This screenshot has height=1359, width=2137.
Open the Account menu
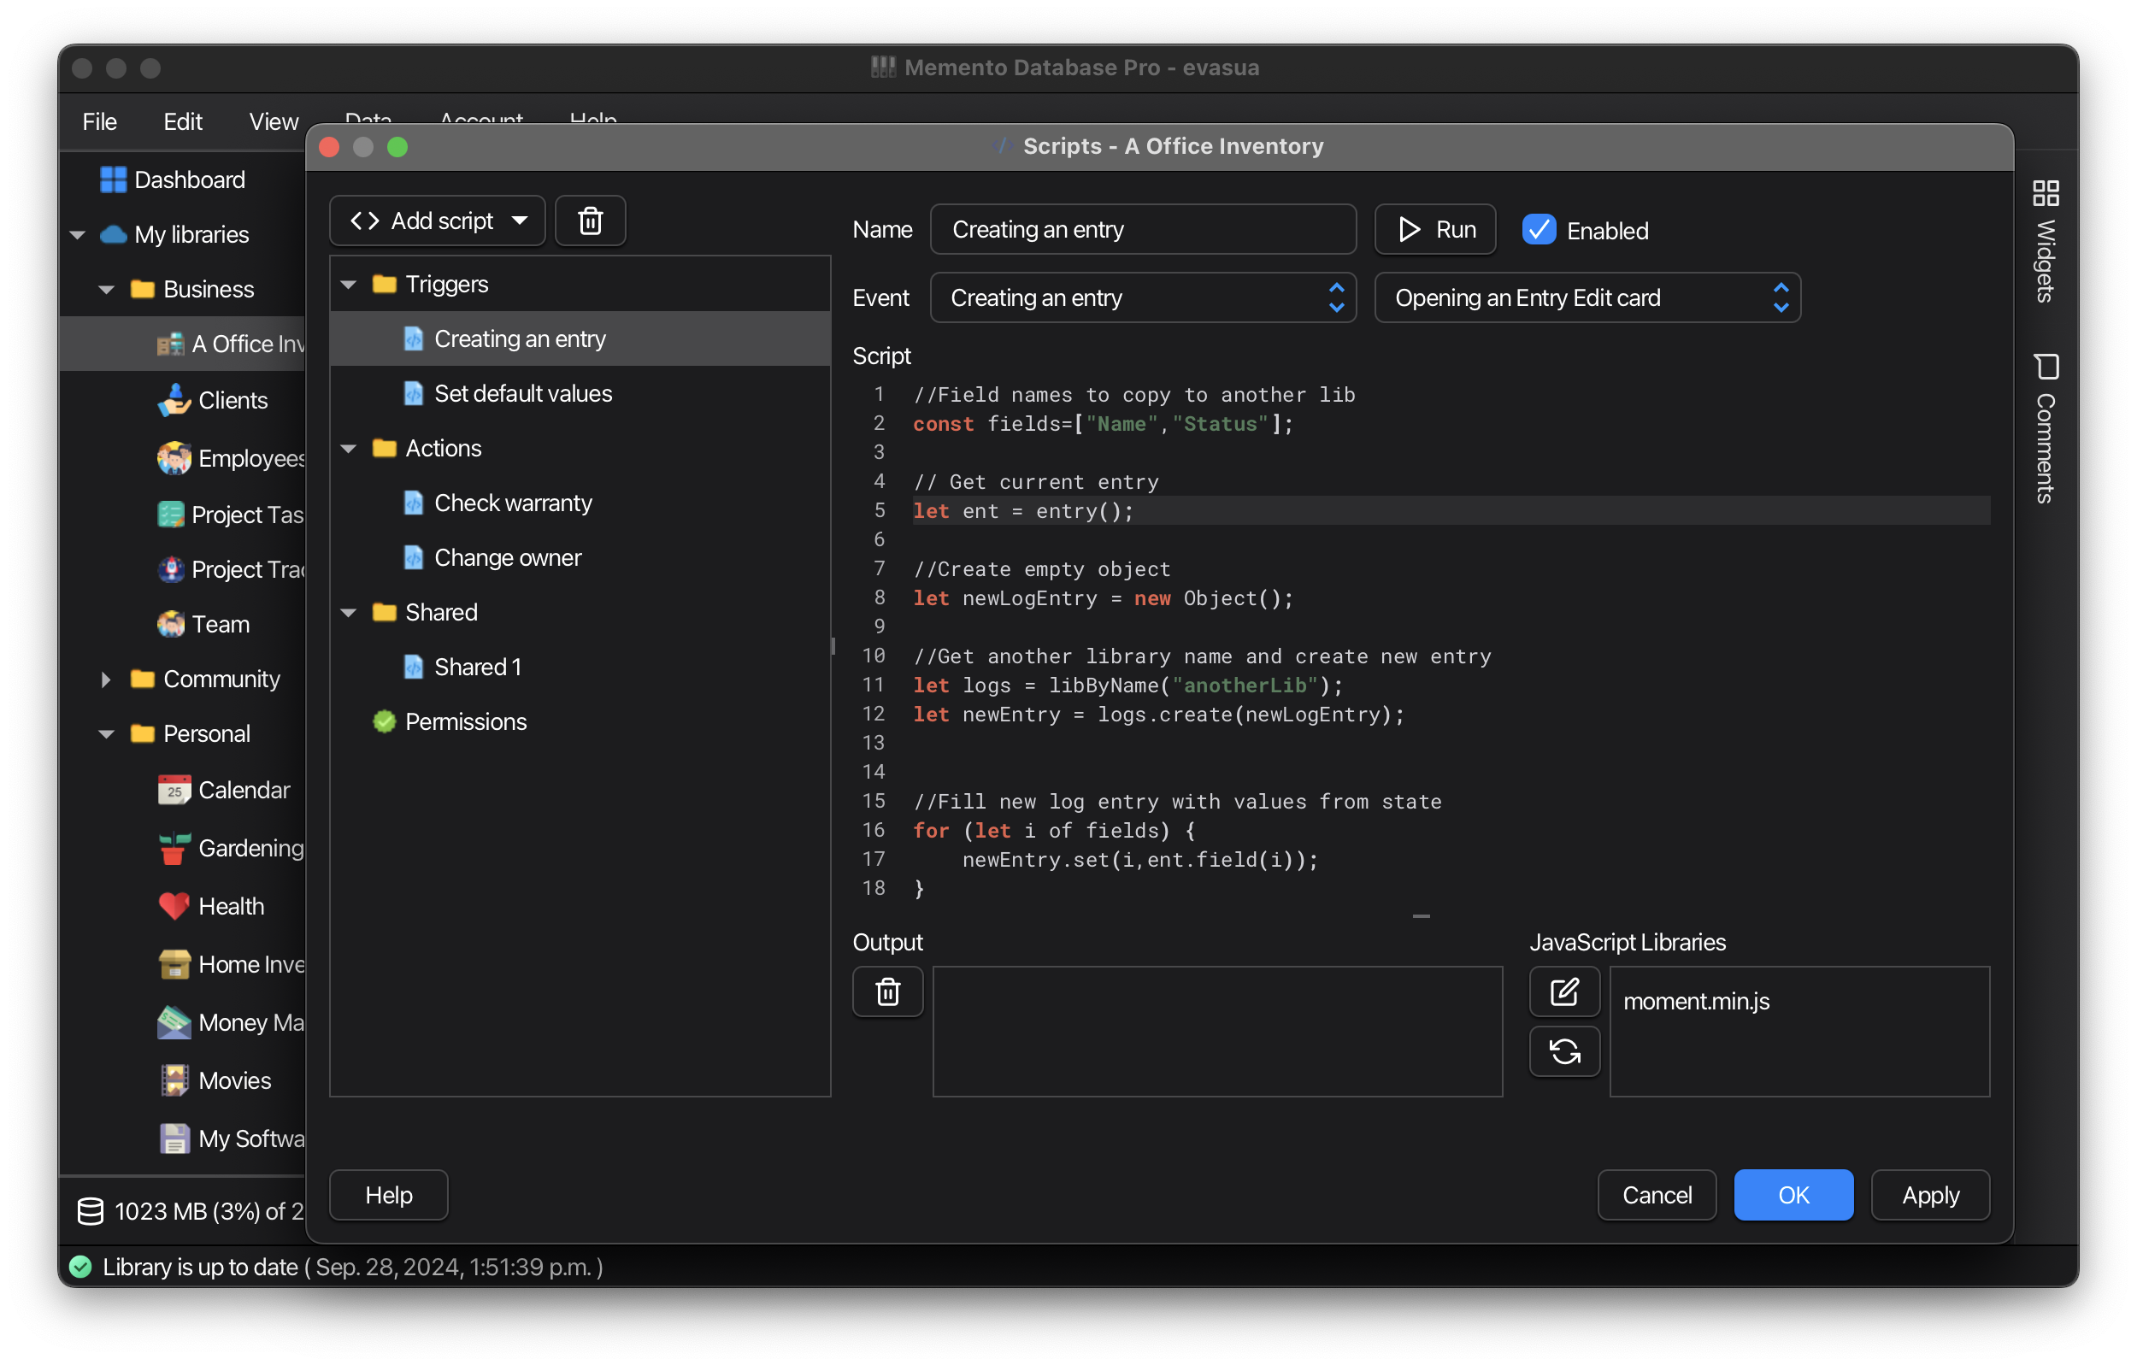[x=480, y=119]
